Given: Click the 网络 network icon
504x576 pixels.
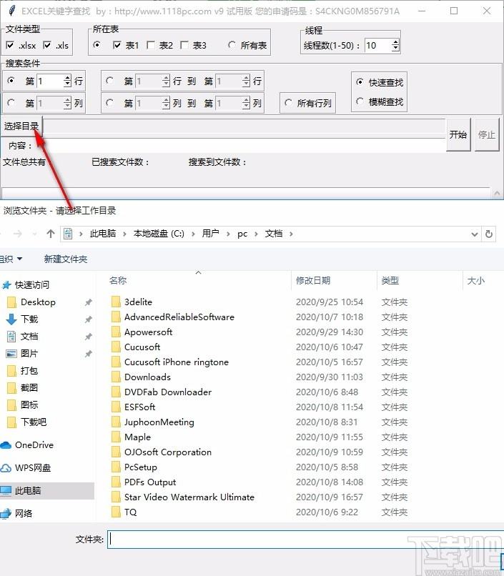Looking at the screenshot, I should pyautogui.click(x=6, y=514).
